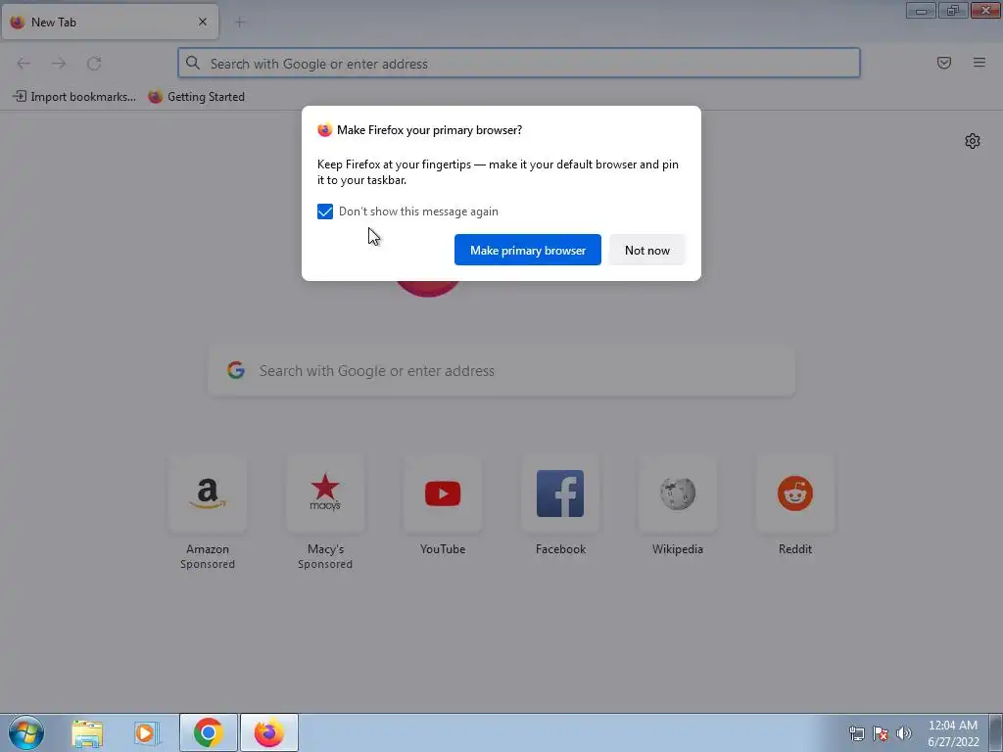The height and width of the screenshot is (752, 1003).
Task: Open Import bookmarks toolbar item
Action: point(74,97)
